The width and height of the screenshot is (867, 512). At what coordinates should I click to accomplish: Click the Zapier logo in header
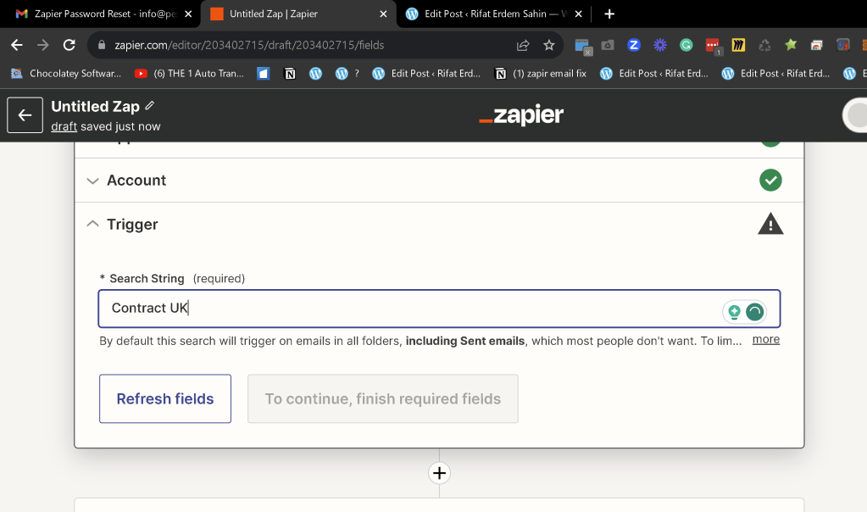(521, 115)
